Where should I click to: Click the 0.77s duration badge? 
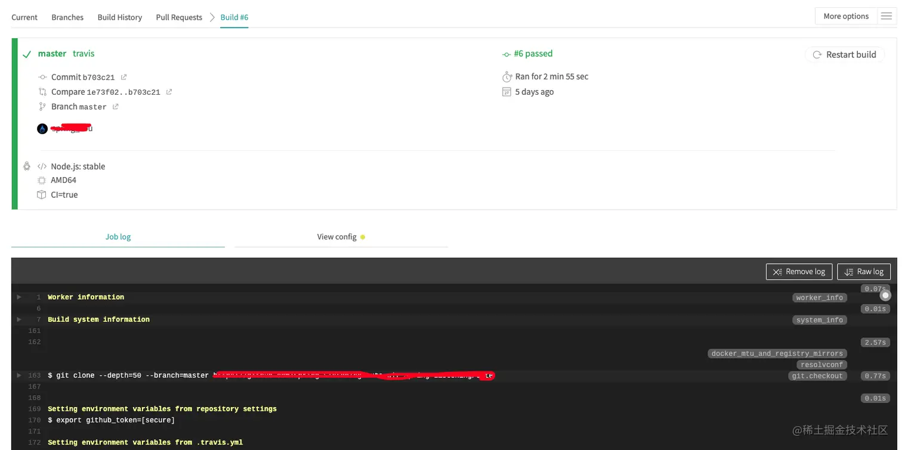(x=875, y=376)
